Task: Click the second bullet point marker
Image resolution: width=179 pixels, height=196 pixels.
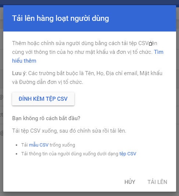Action: (16, 154)
